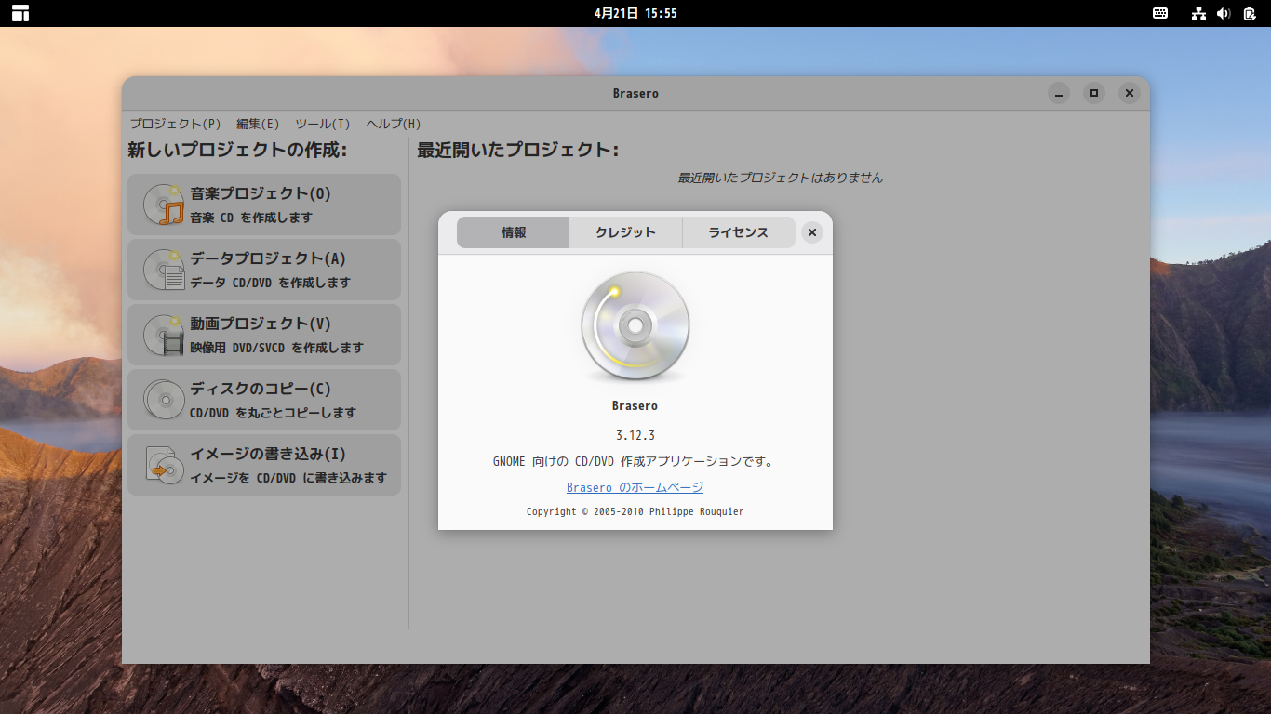The height and width of the screenshot is (714, 1271).
Task: Close the Brasero main window
Action: (1129, 93)
